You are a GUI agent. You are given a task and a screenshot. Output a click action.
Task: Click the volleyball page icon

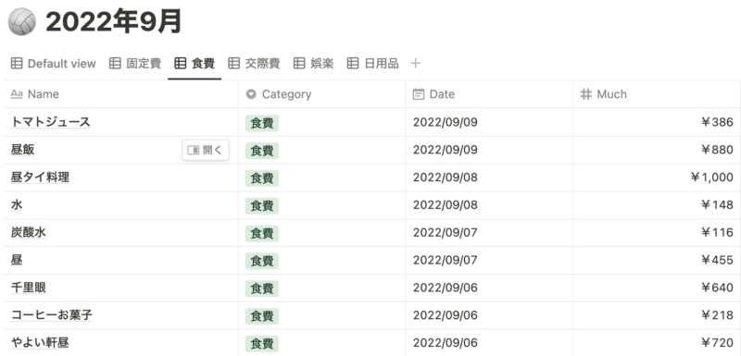click(x=21, y=21)
